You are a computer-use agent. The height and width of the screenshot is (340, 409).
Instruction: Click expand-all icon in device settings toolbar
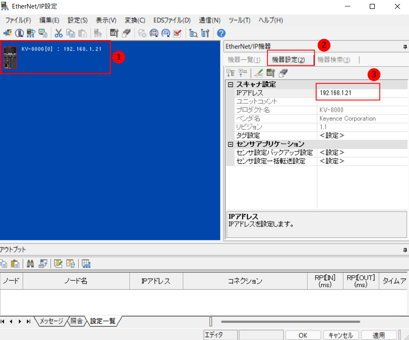point(231,73)
